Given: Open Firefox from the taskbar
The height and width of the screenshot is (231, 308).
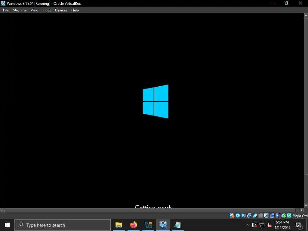Looking at the screenshot, I should (134, 225).
